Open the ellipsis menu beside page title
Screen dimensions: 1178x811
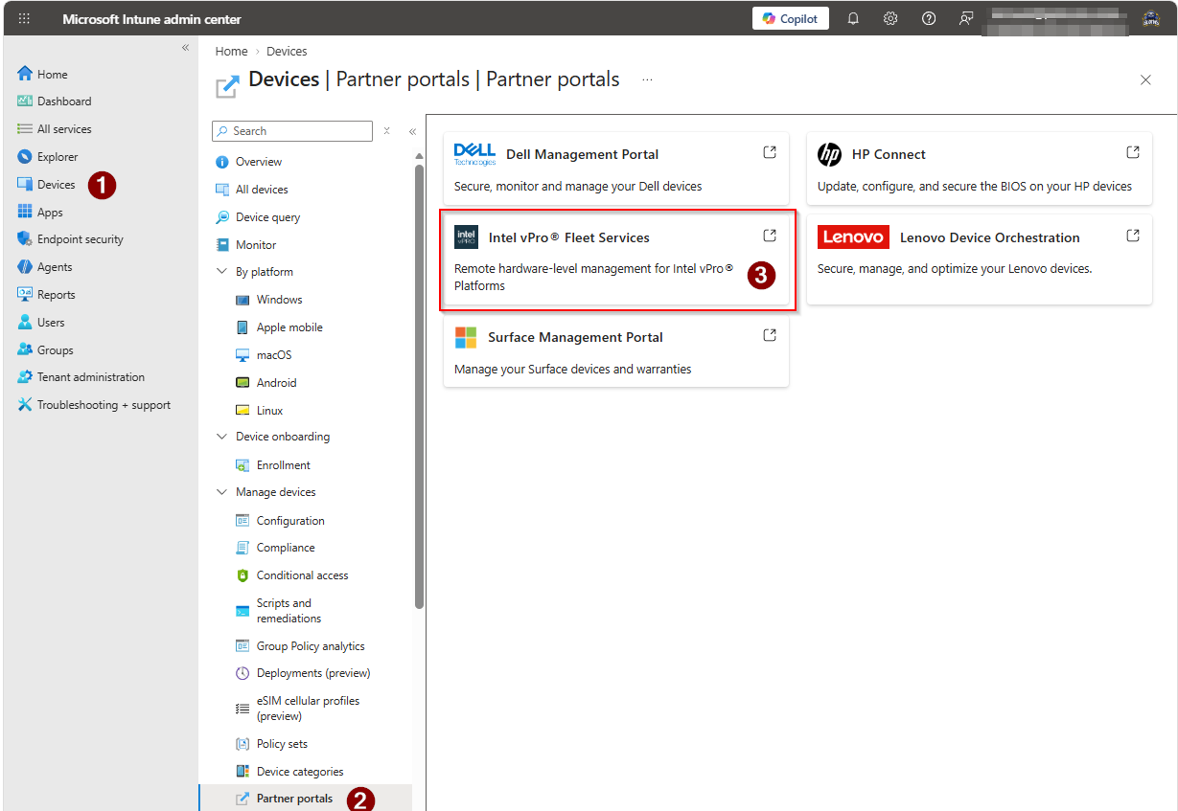(x=648, y=80)
